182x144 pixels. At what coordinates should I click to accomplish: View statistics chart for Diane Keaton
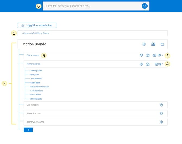click(148, 55)
